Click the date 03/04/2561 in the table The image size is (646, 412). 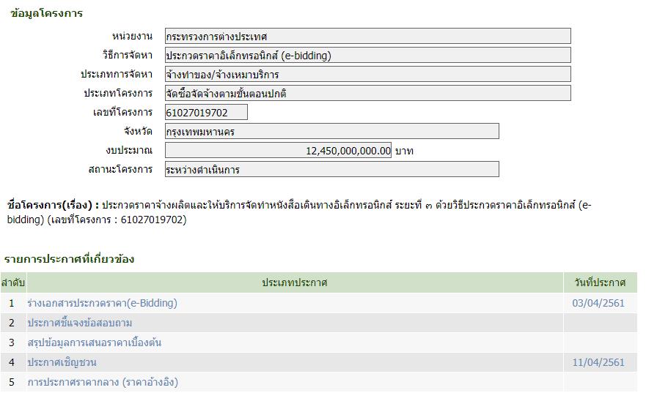click(x=598, y=303)
